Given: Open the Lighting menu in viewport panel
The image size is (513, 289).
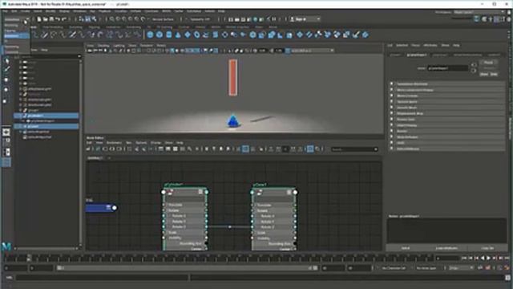Looking at the screenshot, I should coord(119,46).
